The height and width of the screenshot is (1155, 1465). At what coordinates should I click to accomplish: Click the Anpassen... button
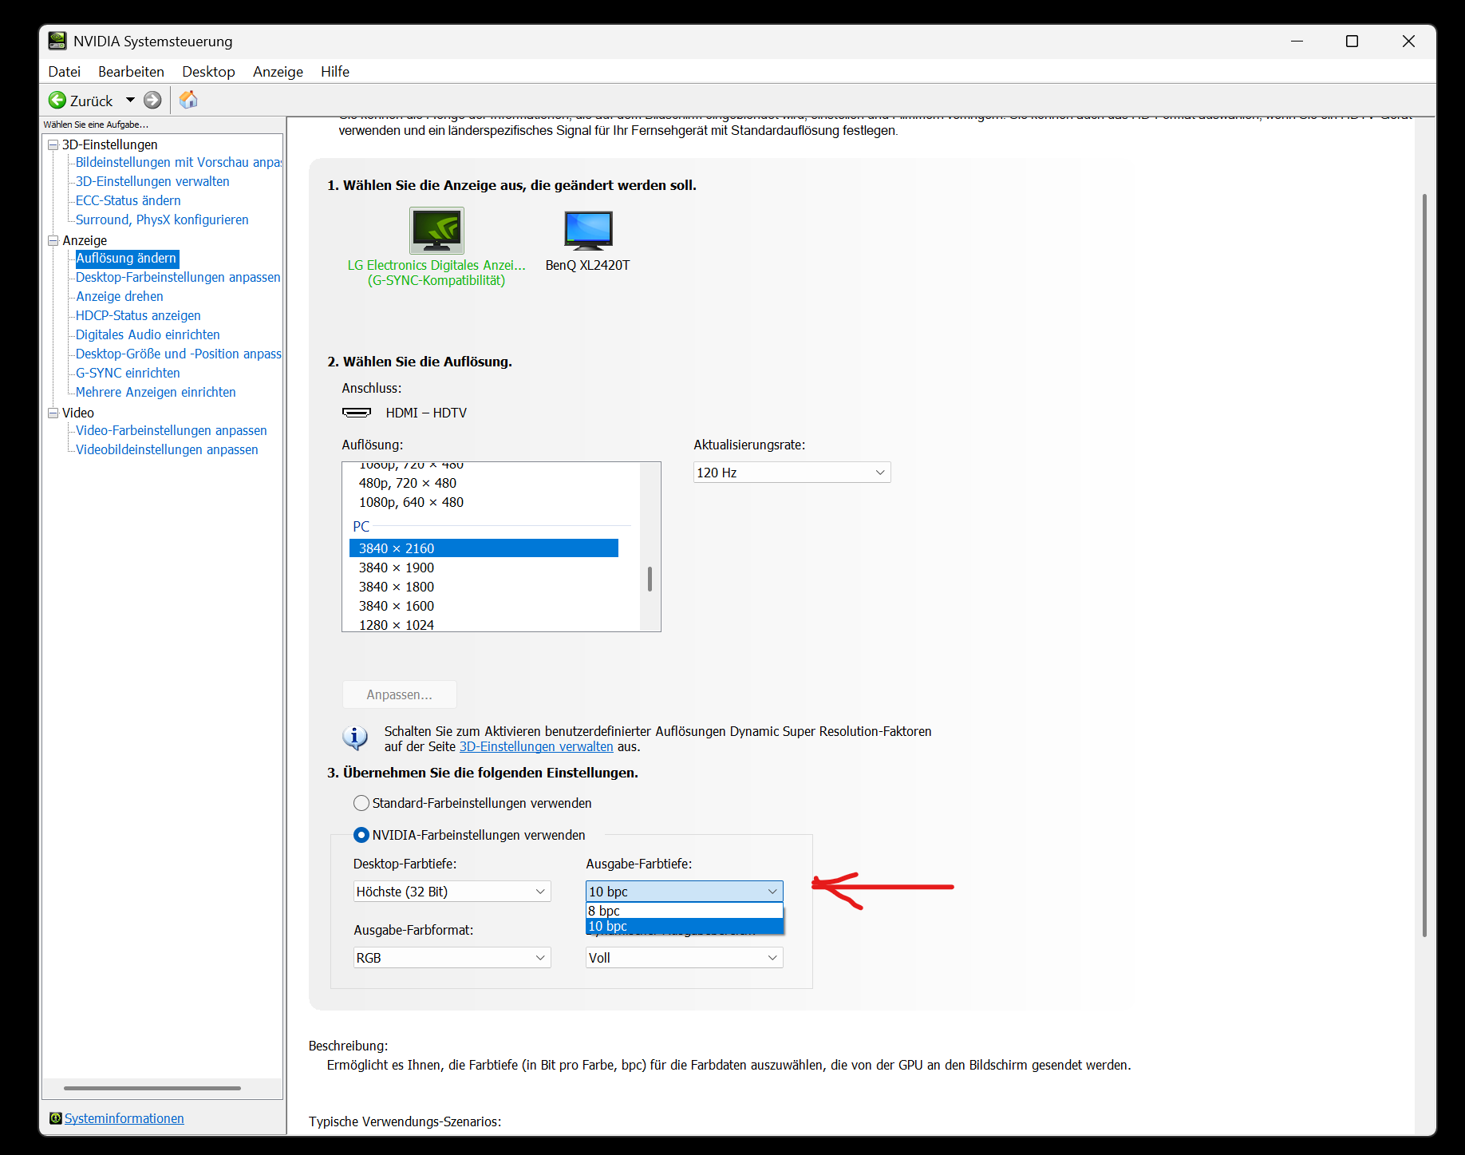pos(400,694)
